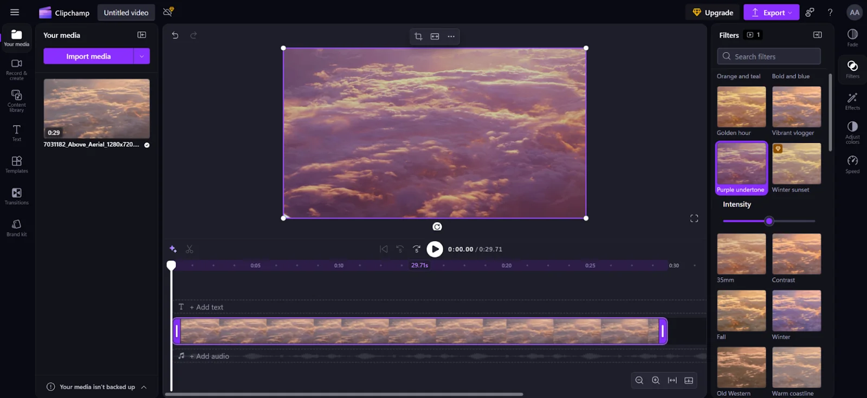Click the zoom in timeline icon
The image size is (867, 398).
coord(656,380)
